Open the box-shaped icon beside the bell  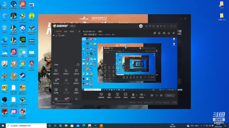pyautogui.click(x=164, y=33)
